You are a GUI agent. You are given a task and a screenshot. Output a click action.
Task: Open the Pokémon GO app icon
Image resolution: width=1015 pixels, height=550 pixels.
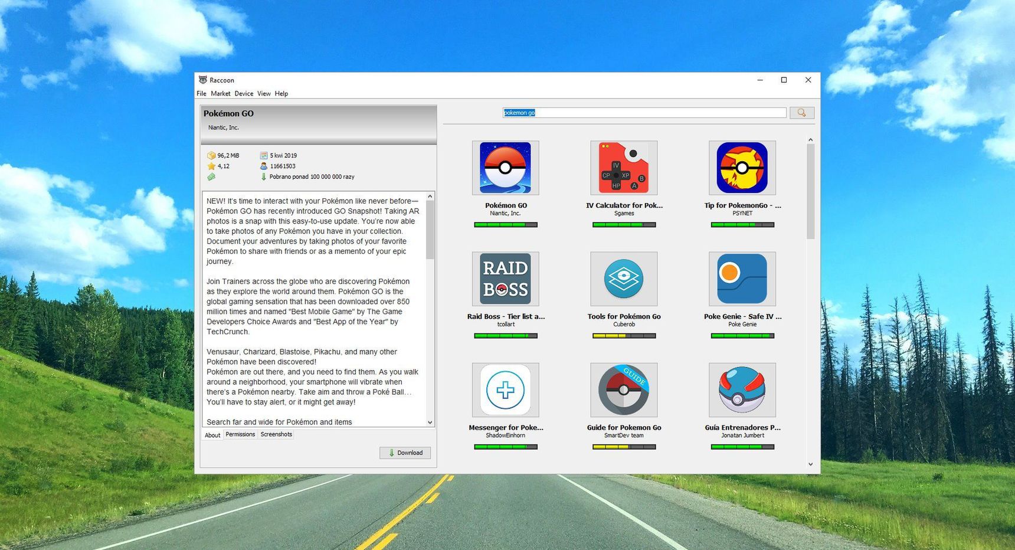tap(506, 168)
